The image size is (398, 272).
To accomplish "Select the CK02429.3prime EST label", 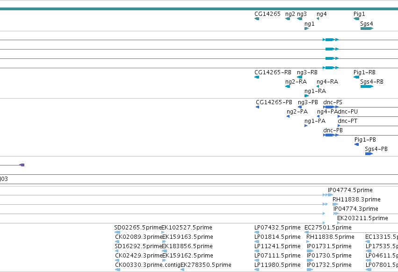I will tap(138, 256).
